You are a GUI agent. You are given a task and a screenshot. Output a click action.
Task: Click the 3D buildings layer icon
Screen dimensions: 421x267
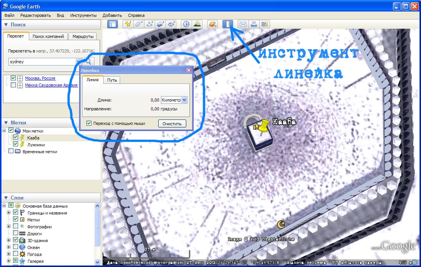(23, 240)
